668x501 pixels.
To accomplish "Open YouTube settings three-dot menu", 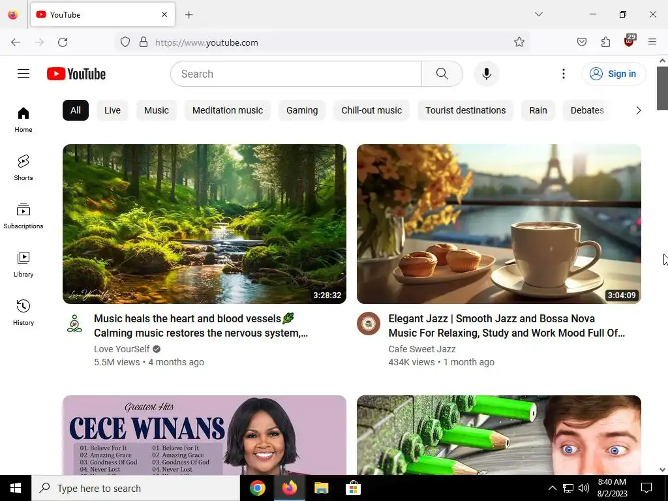I will pos(563,74).
